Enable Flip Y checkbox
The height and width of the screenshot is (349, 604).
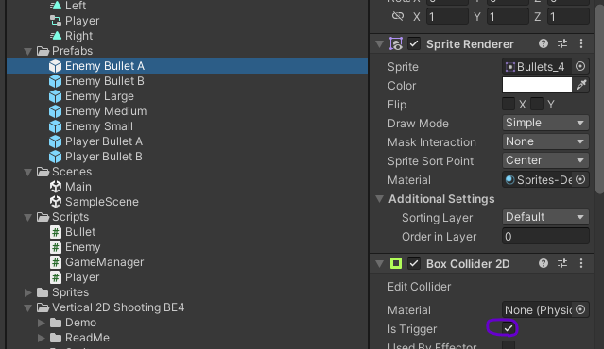(537, 104)
